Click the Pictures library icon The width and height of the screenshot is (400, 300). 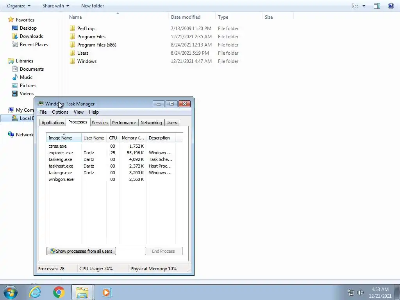pyautogui.click(x=15, y=86)
